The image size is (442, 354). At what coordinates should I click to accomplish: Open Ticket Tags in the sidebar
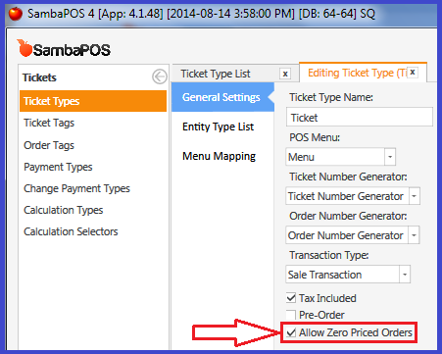(x=49, y=123)
